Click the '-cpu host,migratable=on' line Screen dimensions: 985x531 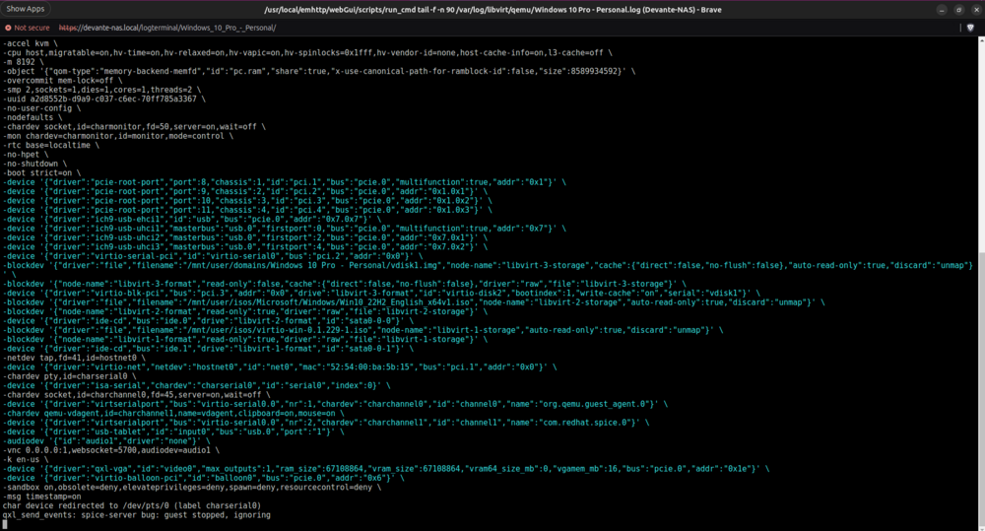(307, 53)
